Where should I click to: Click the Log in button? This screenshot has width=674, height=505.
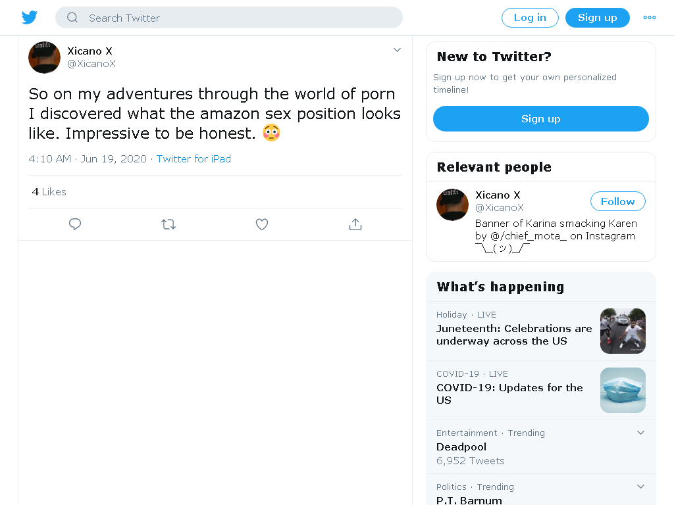pyautogui.click(x=530, y=18)
